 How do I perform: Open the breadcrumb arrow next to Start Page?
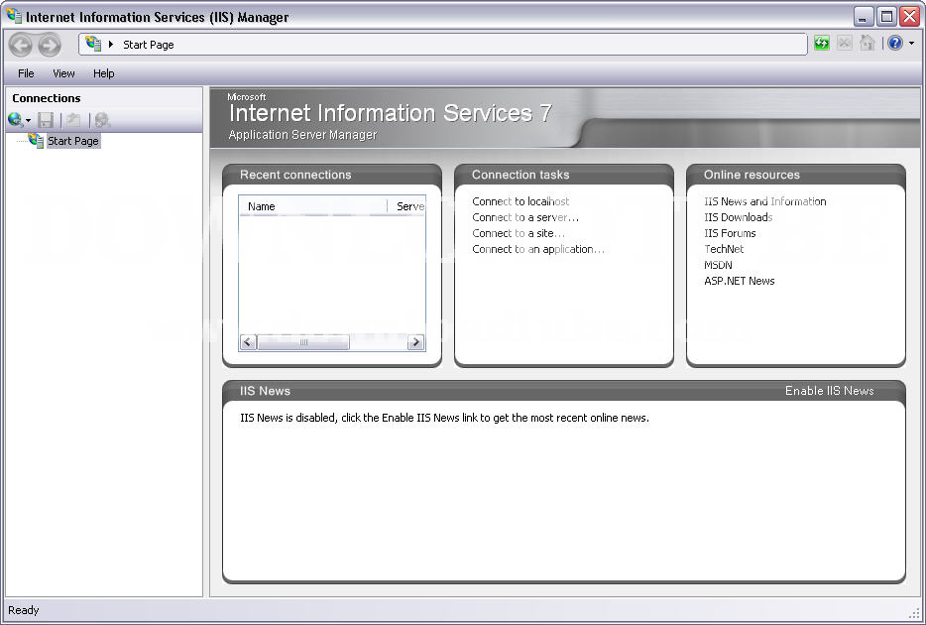point(110,44)
